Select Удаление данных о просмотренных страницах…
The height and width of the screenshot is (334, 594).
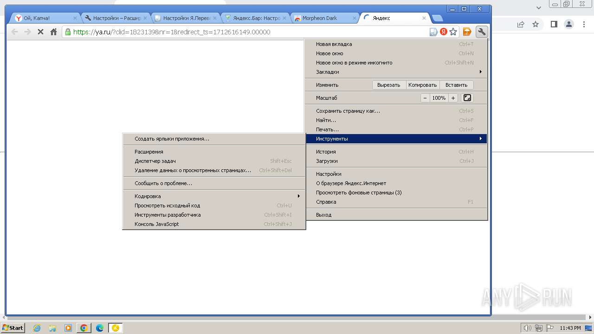(214, 170)
